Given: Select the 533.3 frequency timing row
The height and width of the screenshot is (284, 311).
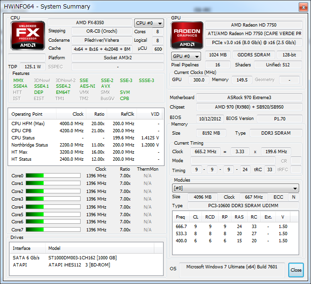Looking at the screenshot, I should pos(236,233).
